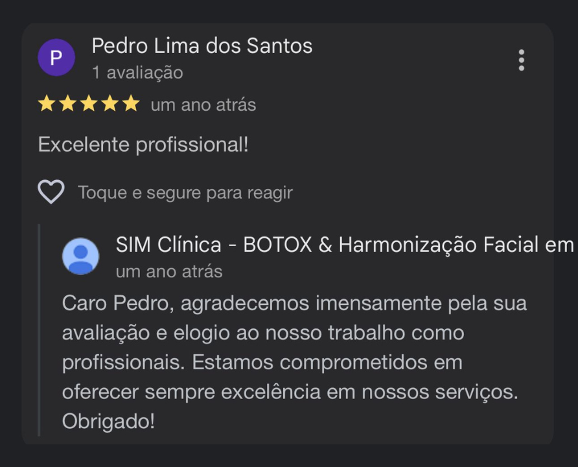Image resolution: width=578 pixels, height=467 pixels.
Task: Open SIM Clínica owner name link
Action: 345,245
